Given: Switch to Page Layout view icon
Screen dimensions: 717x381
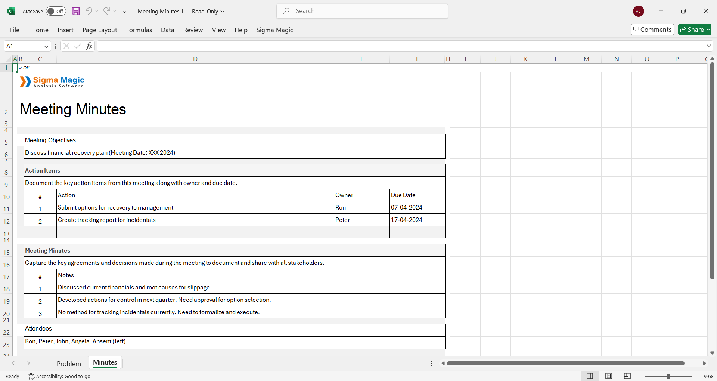Looking at the screenshot, I should [x=609, y=376].
